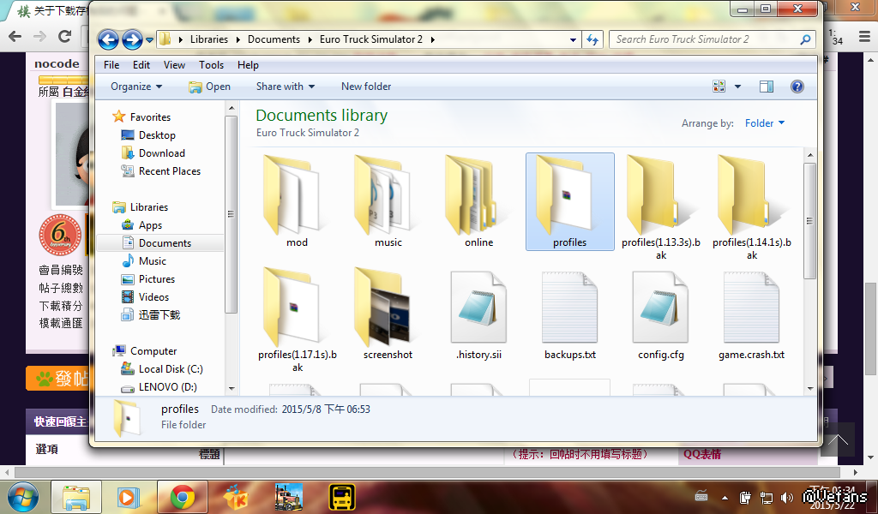Open the Share with dropdown
Screen dimensions: 878x514
point(286,87)
